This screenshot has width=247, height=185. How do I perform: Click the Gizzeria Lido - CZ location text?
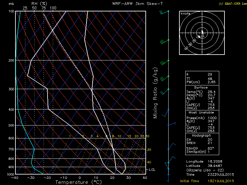pos(205,170)
